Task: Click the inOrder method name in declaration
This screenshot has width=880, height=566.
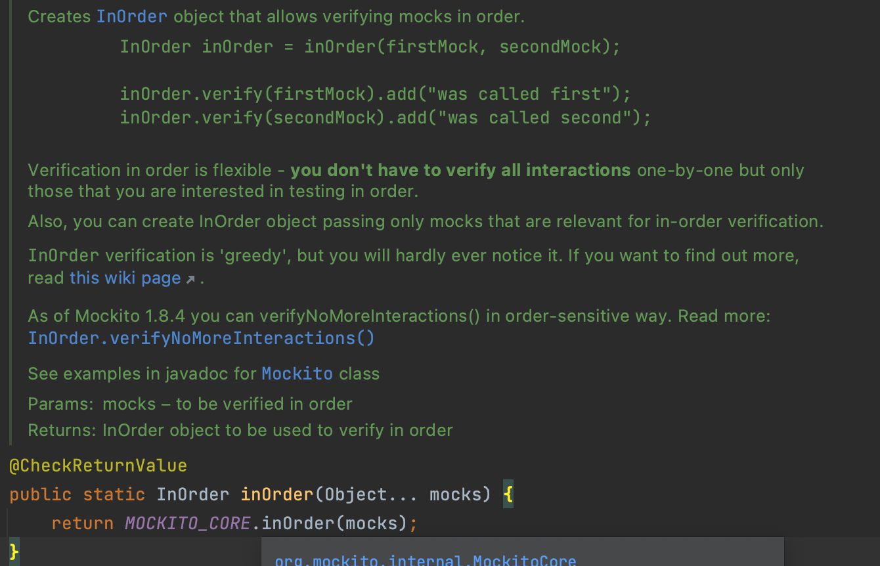Action: pos(277,494)
